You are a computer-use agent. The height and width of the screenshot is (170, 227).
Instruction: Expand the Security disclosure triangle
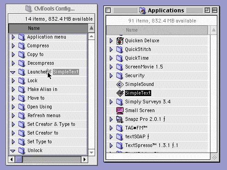[111, 76]
